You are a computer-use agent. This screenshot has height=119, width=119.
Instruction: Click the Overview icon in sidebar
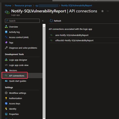pos(6,27)
